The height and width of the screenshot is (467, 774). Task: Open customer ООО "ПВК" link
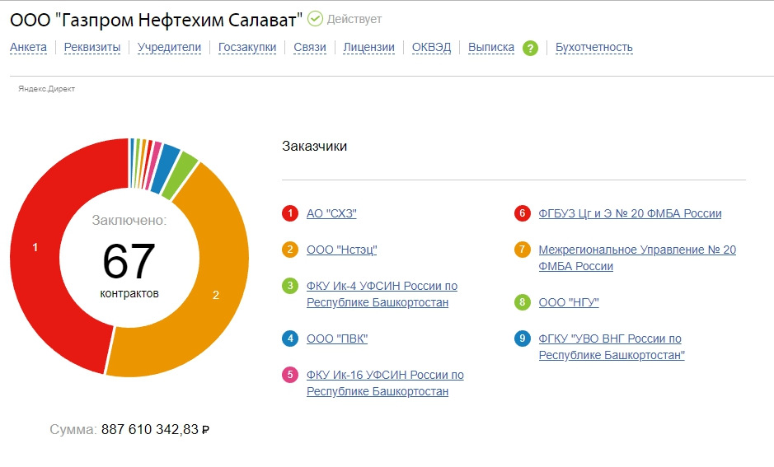click(337, 339)
